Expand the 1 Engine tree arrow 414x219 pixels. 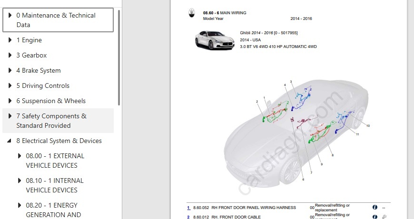tap(10, 40)
